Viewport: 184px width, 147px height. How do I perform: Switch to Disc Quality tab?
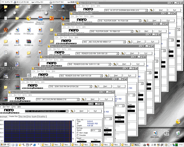click(32, 117)
